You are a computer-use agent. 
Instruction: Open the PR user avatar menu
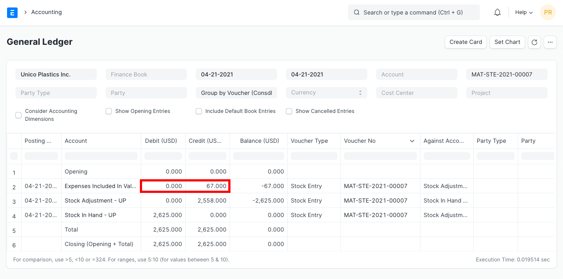pos(548,12)
